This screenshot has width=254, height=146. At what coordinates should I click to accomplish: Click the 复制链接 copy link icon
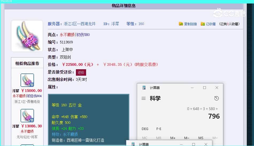181,24
